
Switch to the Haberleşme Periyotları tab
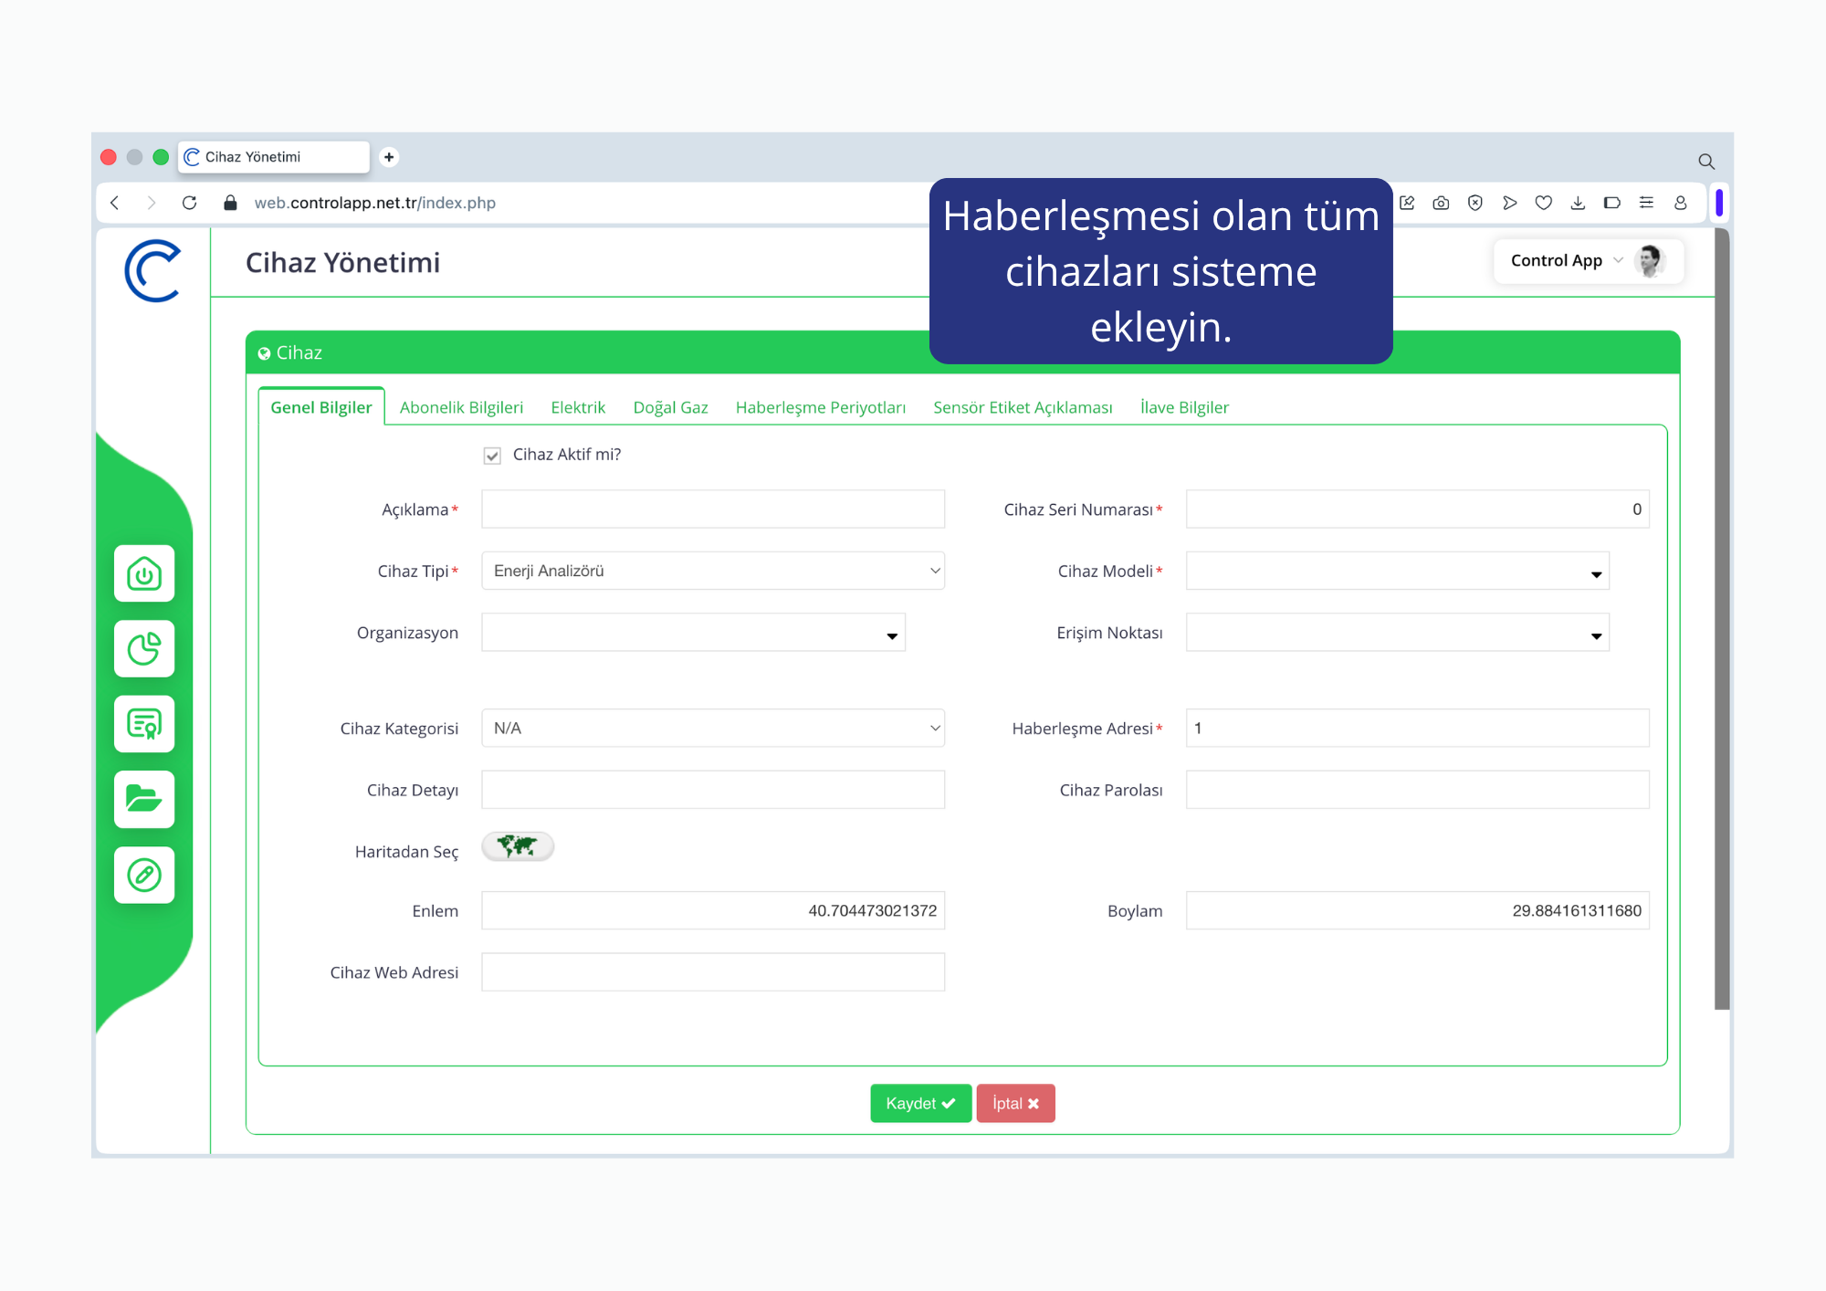coord(821,407)
